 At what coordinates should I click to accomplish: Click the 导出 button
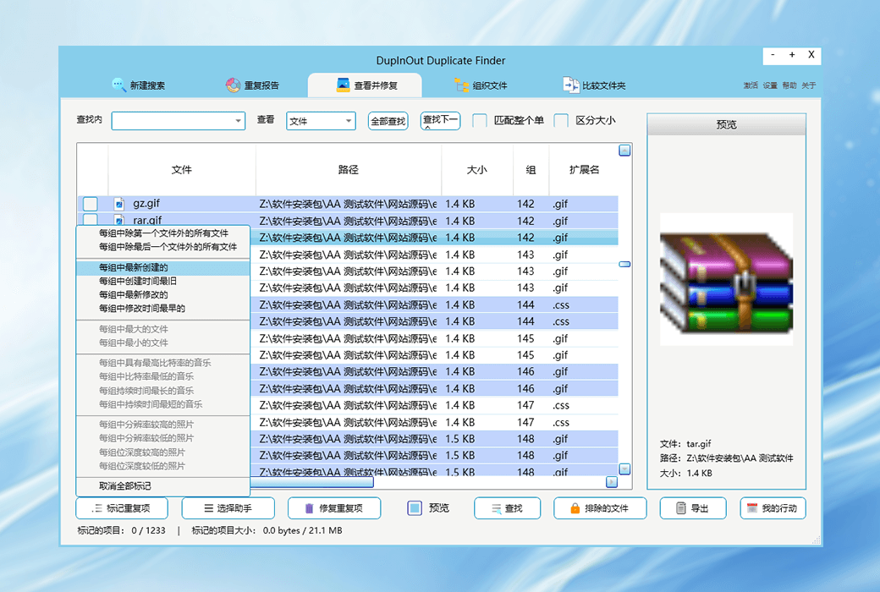(693, 508)
